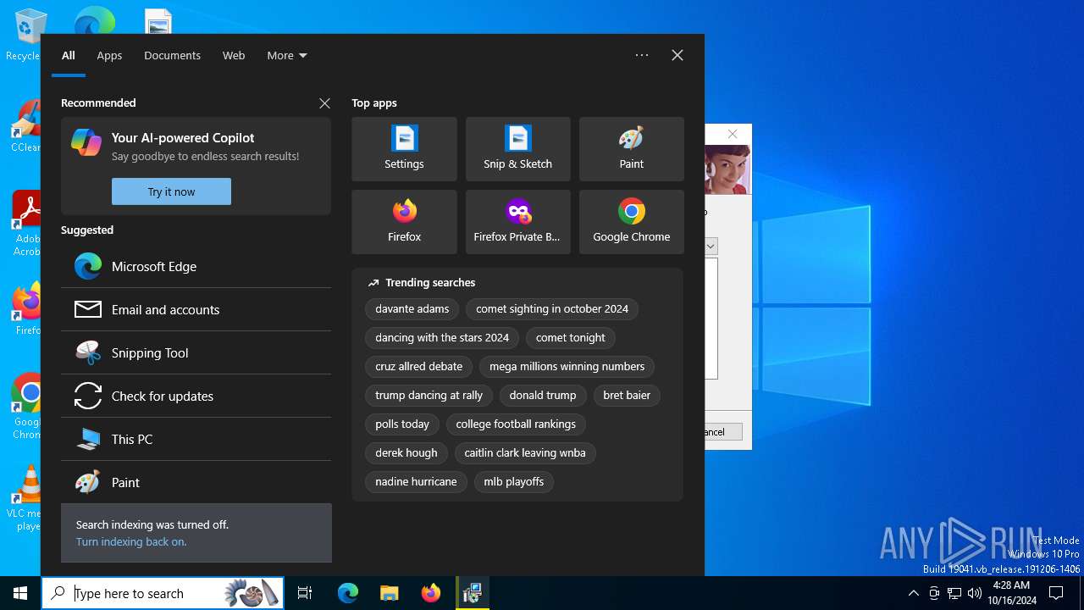Switch to the active installer taskbar app
This screenshot has height=610, width=1084.
(x=472, y=593)
